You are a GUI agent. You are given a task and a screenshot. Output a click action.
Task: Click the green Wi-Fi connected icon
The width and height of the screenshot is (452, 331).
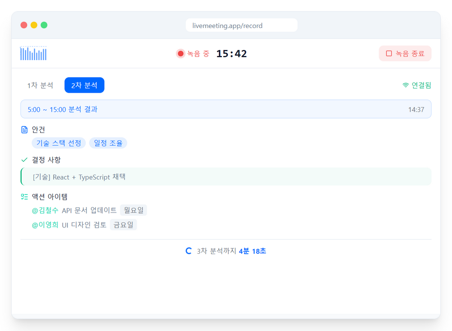(x=405, y=85)
